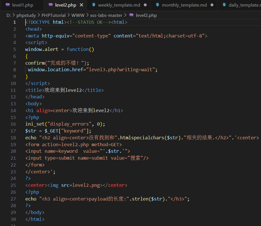Click the markdown arrow icon on weekly_template.md tab

click(x=94, y=5)
